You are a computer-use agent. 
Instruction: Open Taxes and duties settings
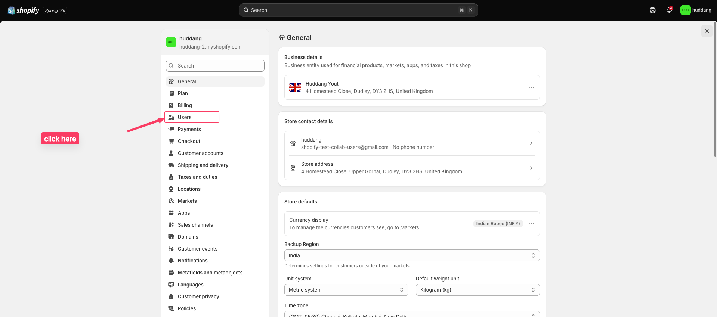(x=215, y=177)
